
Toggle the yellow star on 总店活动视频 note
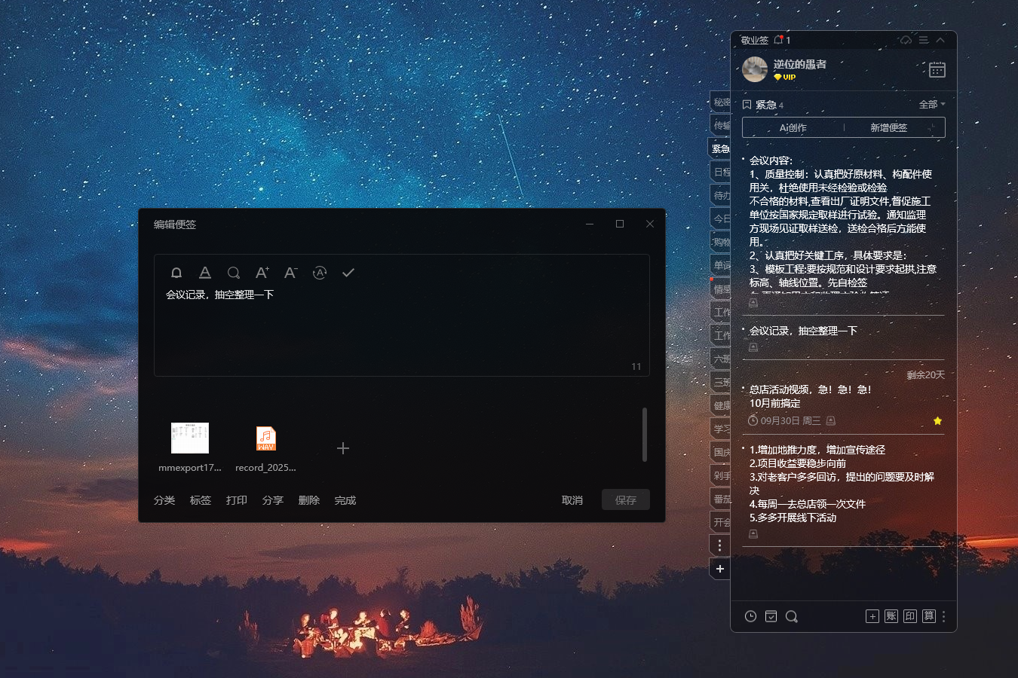coord(937,421)
